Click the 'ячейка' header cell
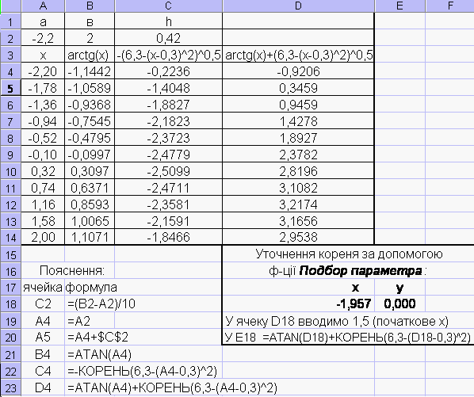Image resolution: width=474 pixels, height=397 pixels. pos(43,288)
